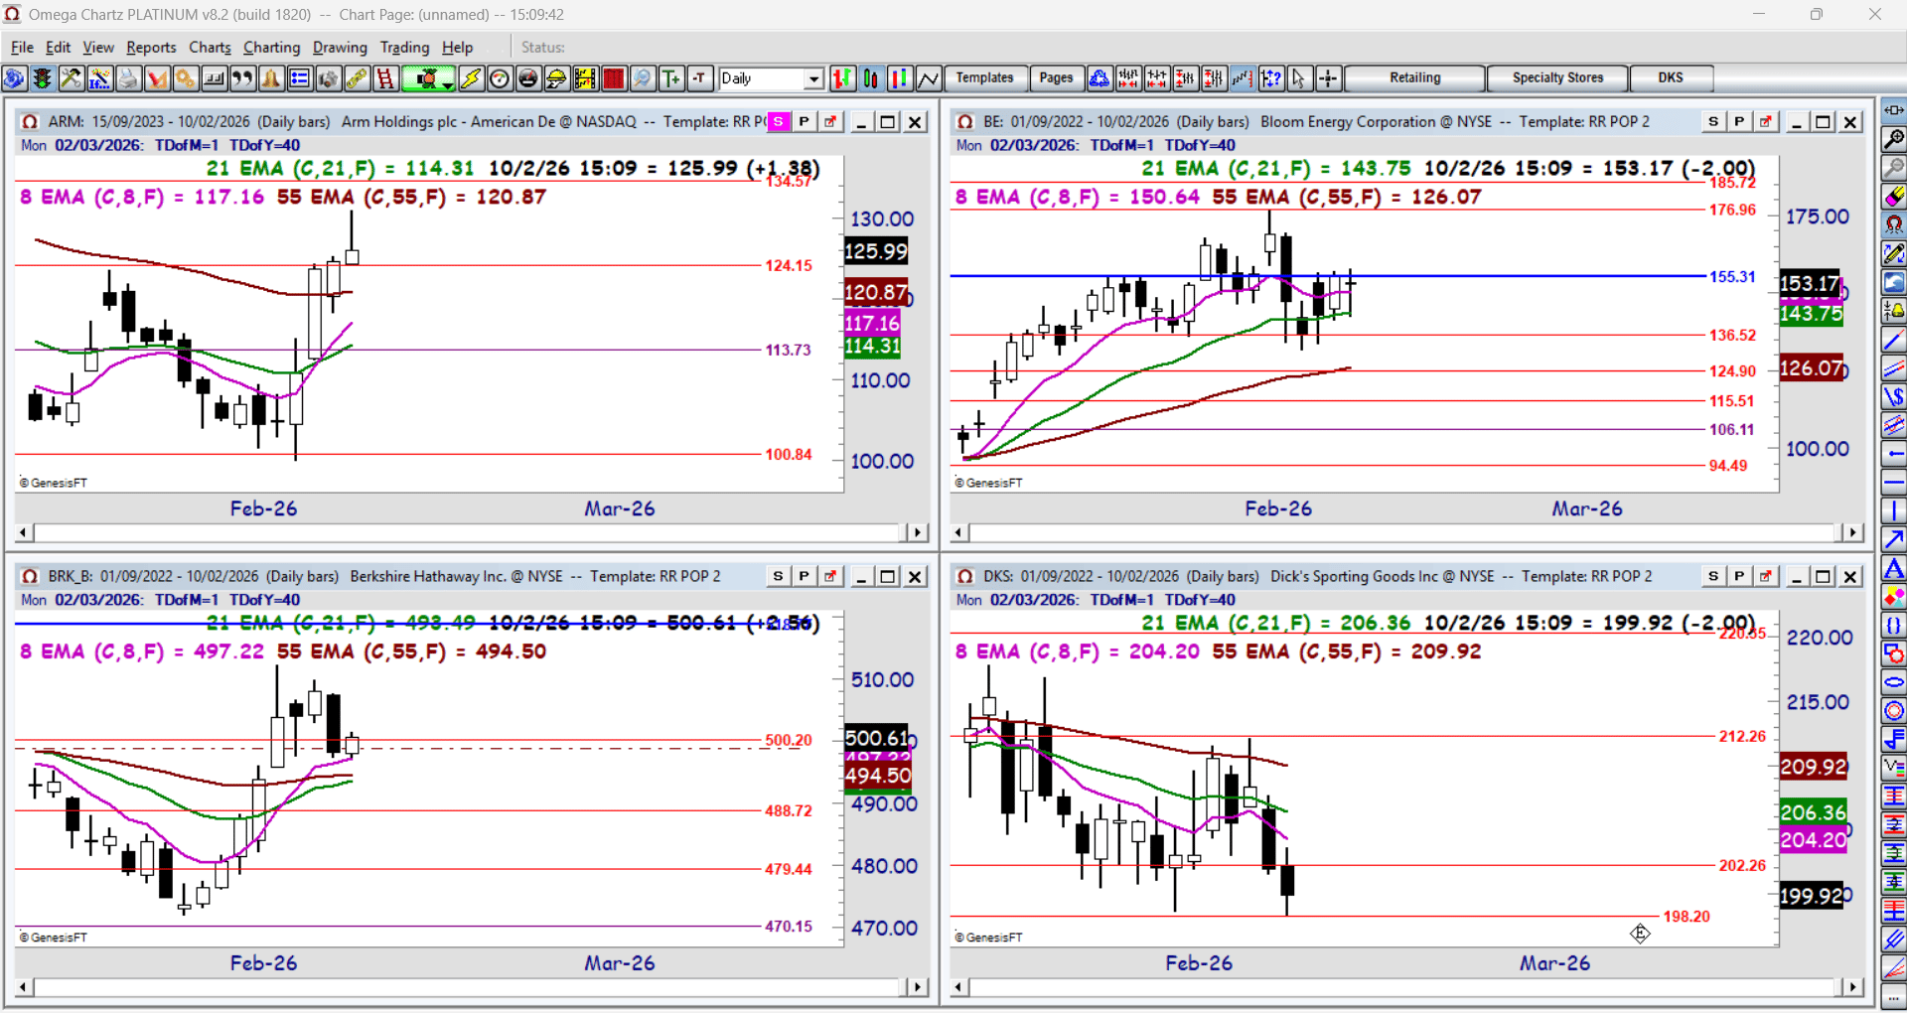Click the DKS toolbar button
Viewport: 1907px width, 1013px height.
(1671, 78)
